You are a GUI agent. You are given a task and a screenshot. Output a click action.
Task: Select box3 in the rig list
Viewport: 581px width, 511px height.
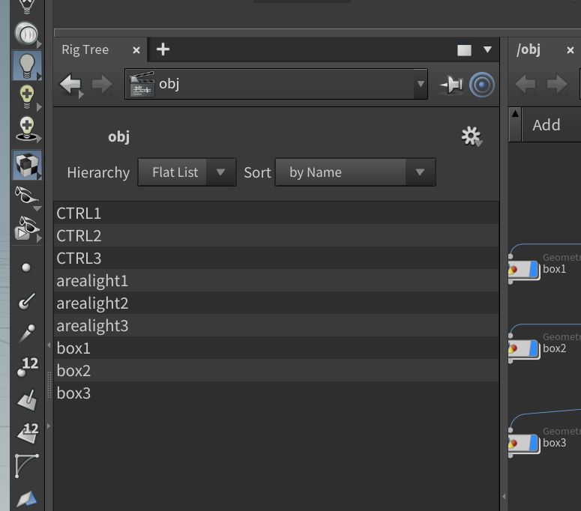276,393
